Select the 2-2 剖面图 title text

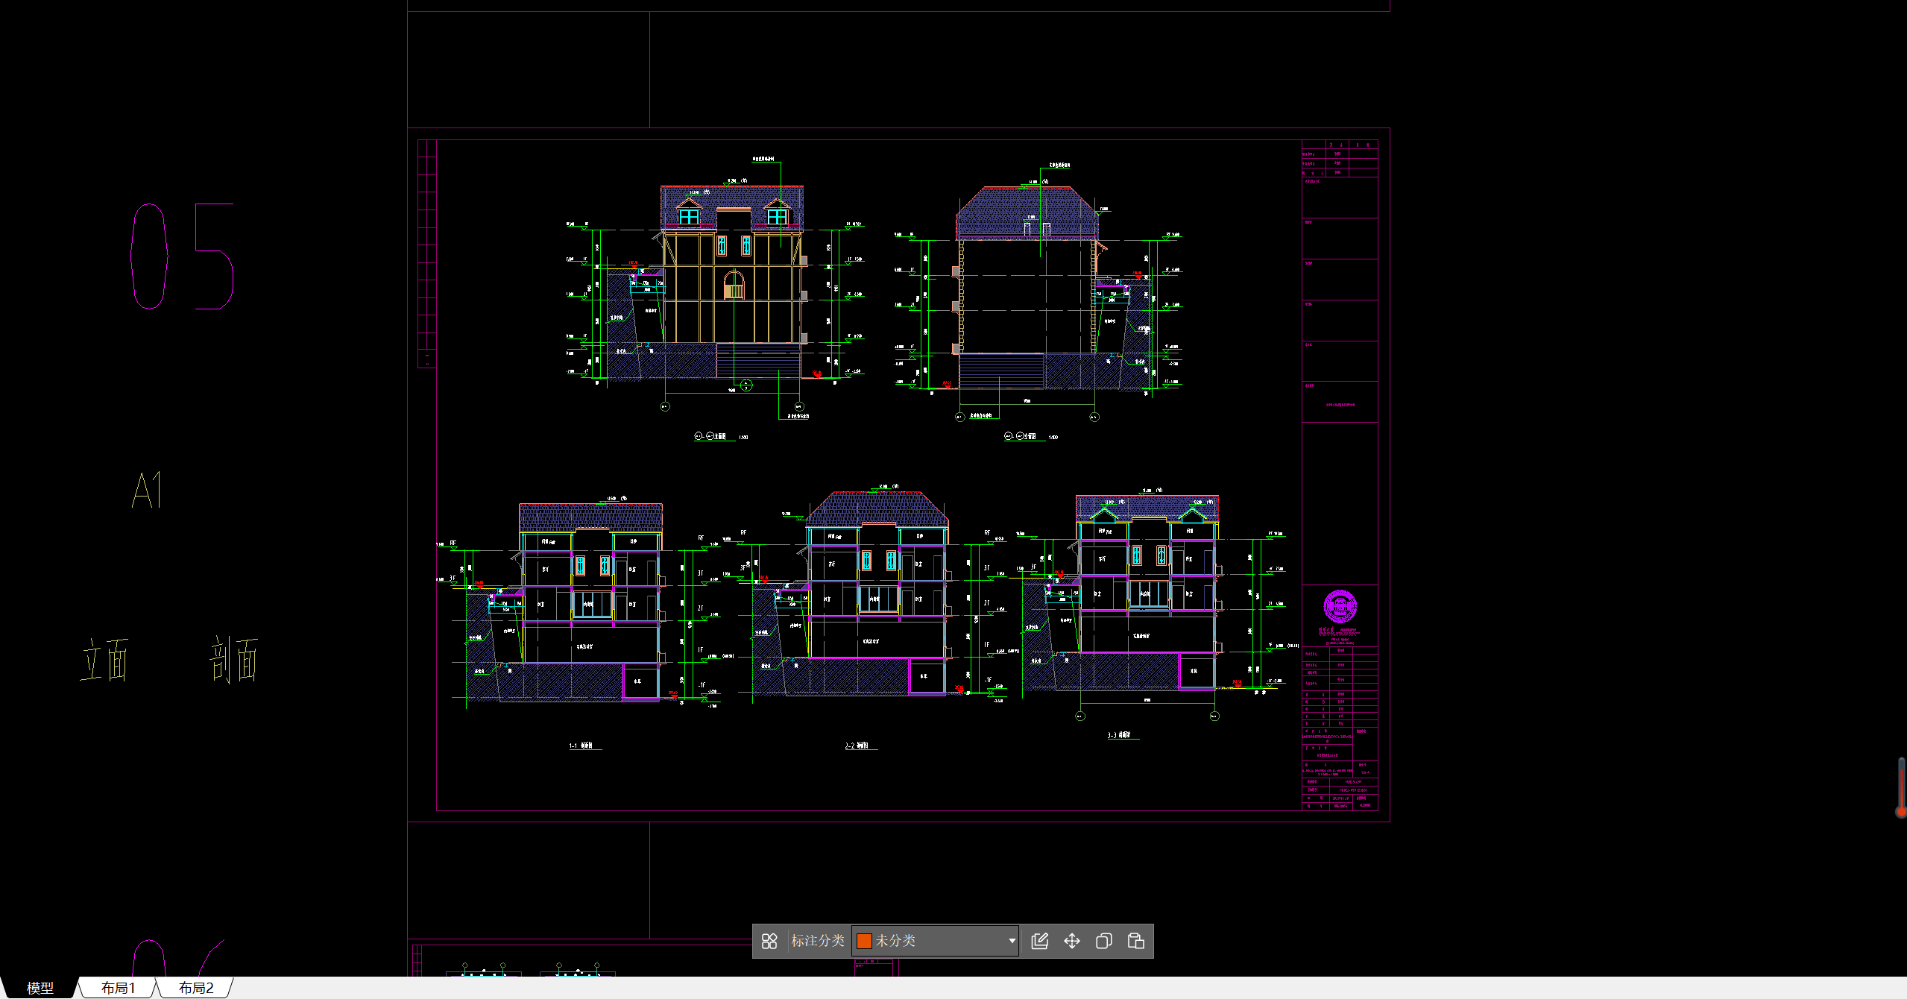point(857,746)
